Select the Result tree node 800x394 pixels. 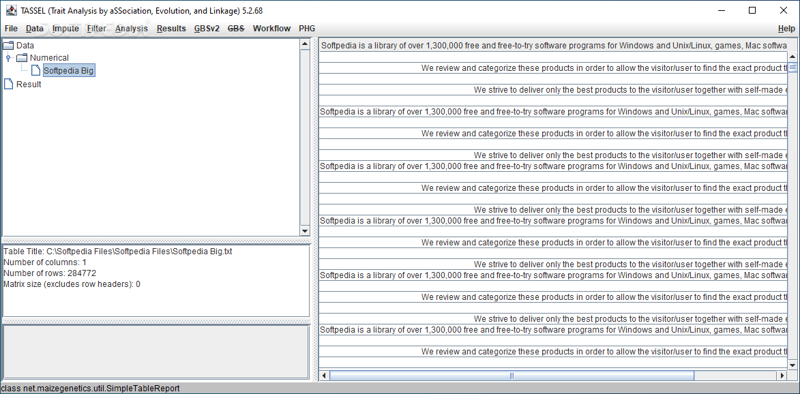click(29, 84)
